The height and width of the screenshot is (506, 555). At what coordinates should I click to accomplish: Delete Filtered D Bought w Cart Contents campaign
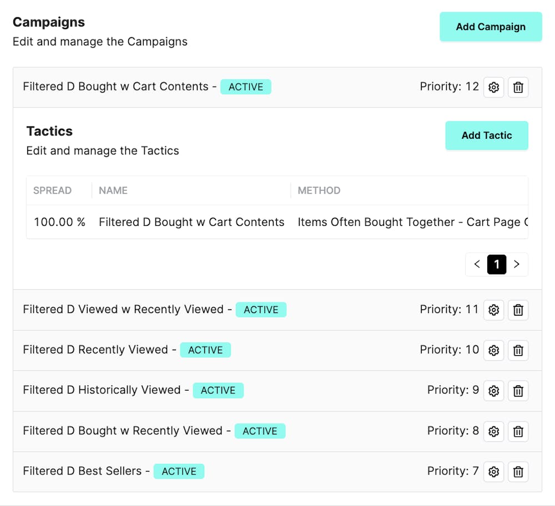click(x=518, y=87)
